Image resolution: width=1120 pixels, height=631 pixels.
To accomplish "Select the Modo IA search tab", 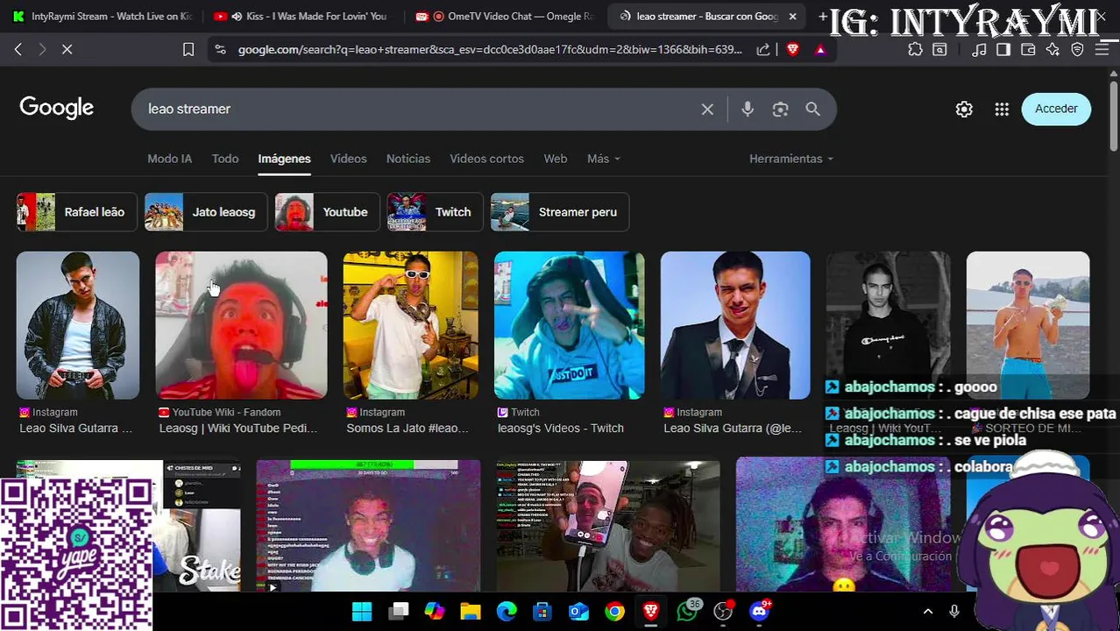I will (169, 159).
